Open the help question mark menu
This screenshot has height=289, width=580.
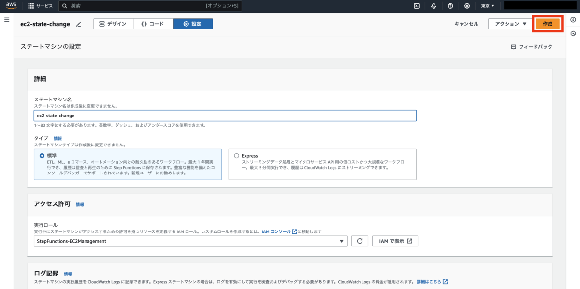tap(450, 6)
